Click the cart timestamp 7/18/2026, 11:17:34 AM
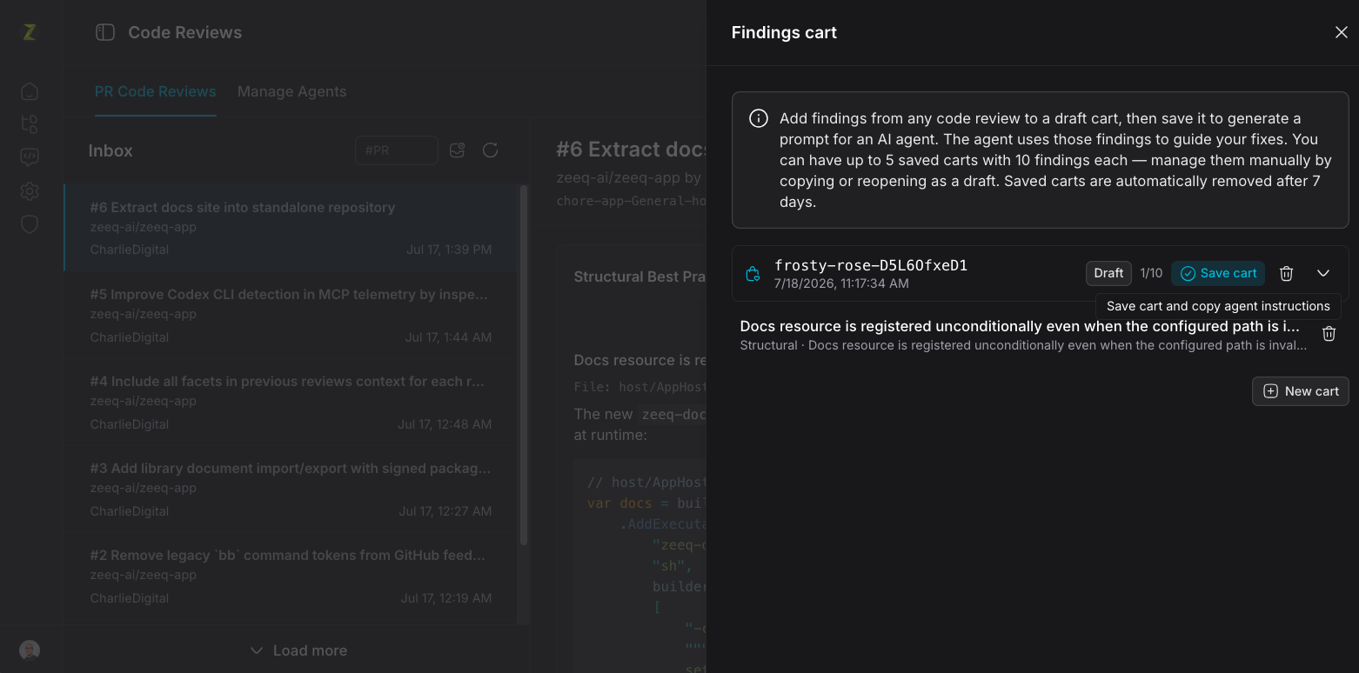1359x673 pixels. click(841, 283)
